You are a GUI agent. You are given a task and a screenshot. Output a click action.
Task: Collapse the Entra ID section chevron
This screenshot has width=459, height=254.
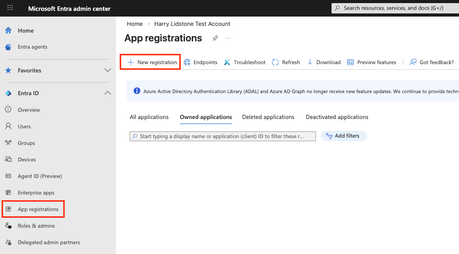pyautogui.click(x=108, y=93)
